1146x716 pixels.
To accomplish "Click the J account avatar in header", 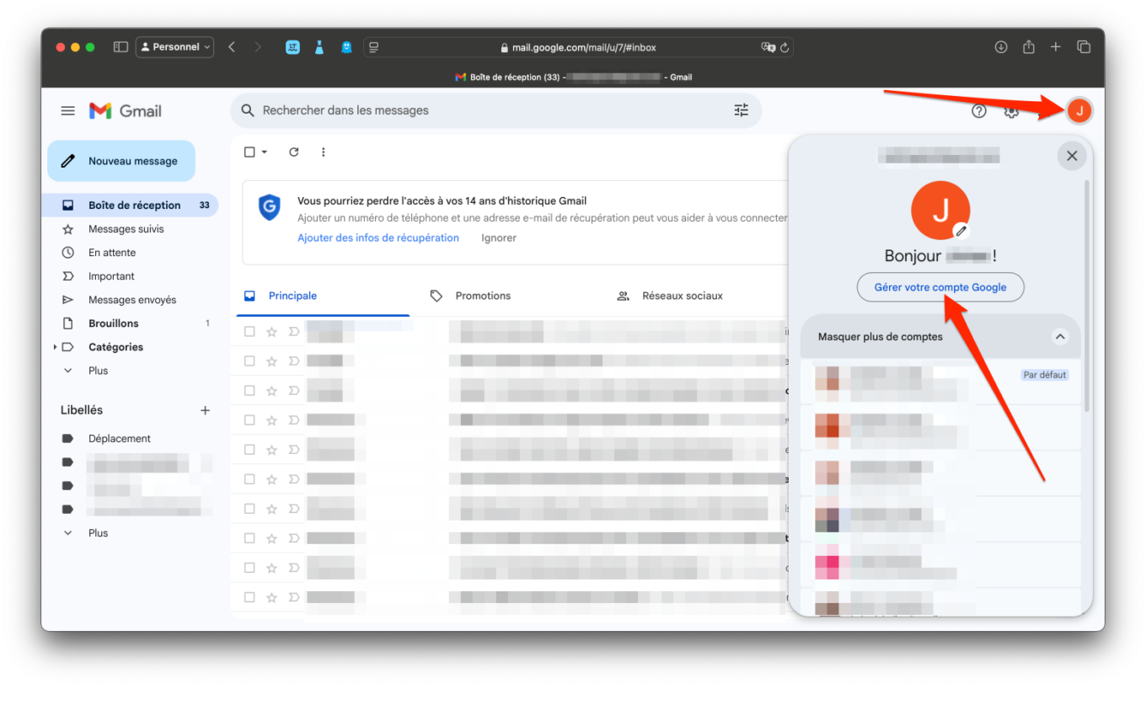I will pyautogui.click(x=1079, y=110).
